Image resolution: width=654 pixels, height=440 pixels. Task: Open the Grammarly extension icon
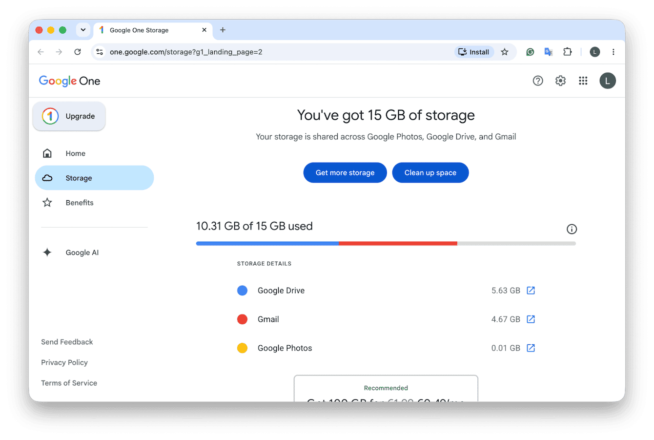[530, 52]
